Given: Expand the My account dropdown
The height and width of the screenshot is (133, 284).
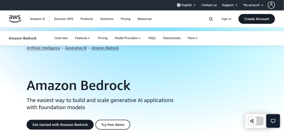Looking at the screenshot, I should click(x=253, y=5).
